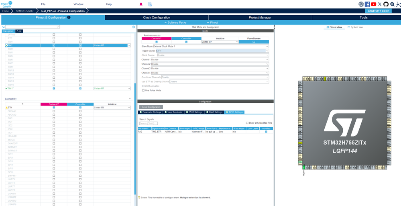This screenshot has width=401, height=206.
Task: Open the Channel3 dropdown
Action: coord(210,68)
